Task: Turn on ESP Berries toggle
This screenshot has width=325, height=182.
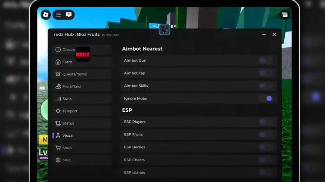Action: (266, 147)
